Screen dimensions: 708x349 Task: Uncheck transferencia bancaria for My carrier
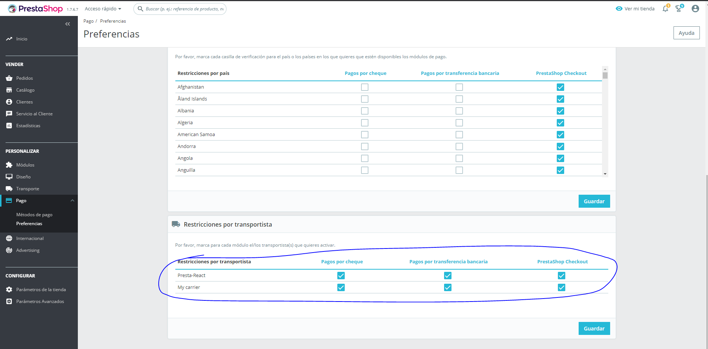pyautogui.click(x=448, y=287)
